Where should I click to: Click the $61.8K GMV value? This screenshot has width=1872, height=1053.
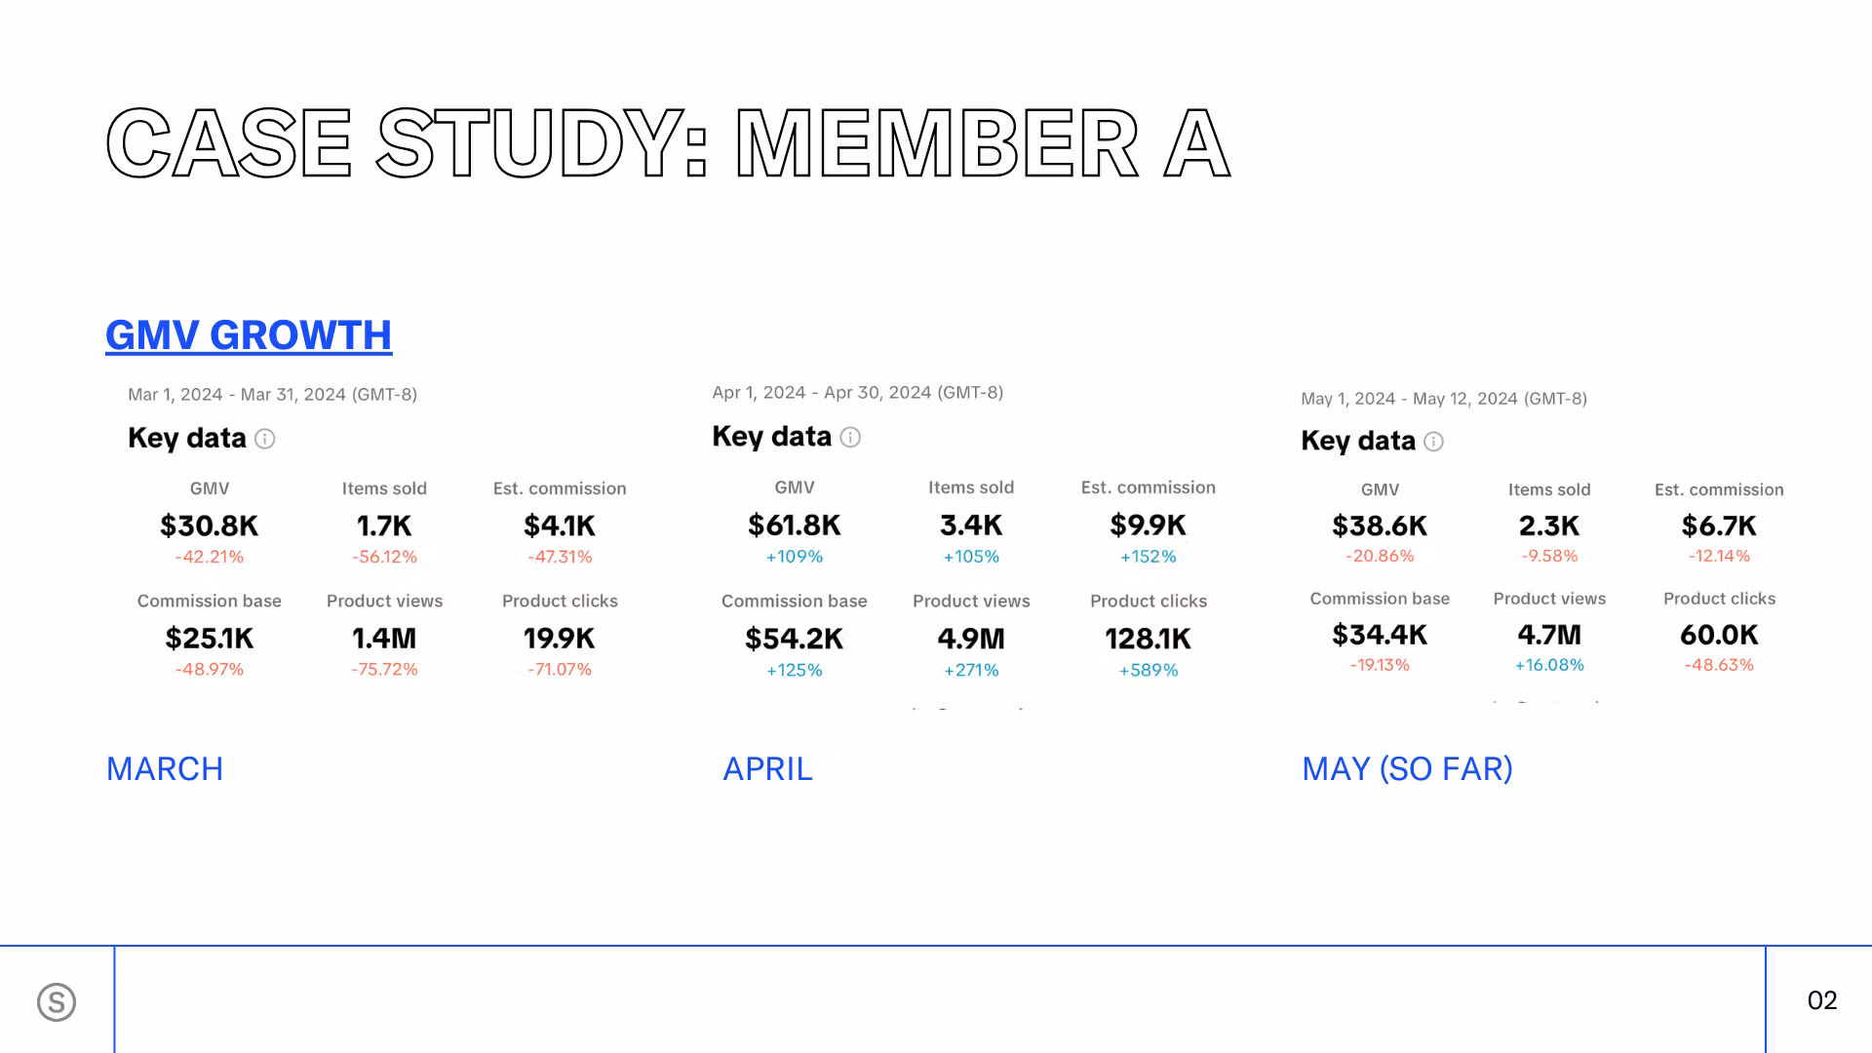tap(794, 526)
